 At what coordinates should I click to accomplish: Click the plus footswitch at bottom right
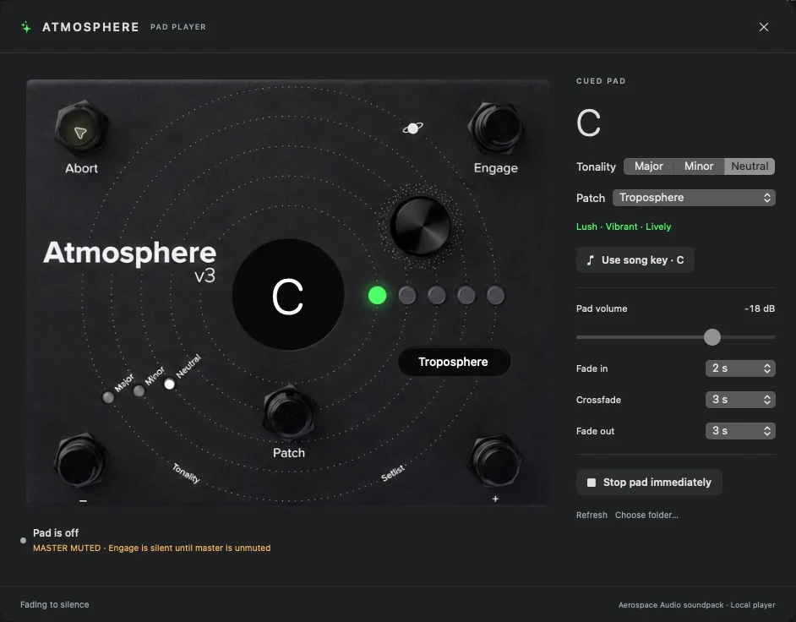pyautogui.click(x=495, y=461)
